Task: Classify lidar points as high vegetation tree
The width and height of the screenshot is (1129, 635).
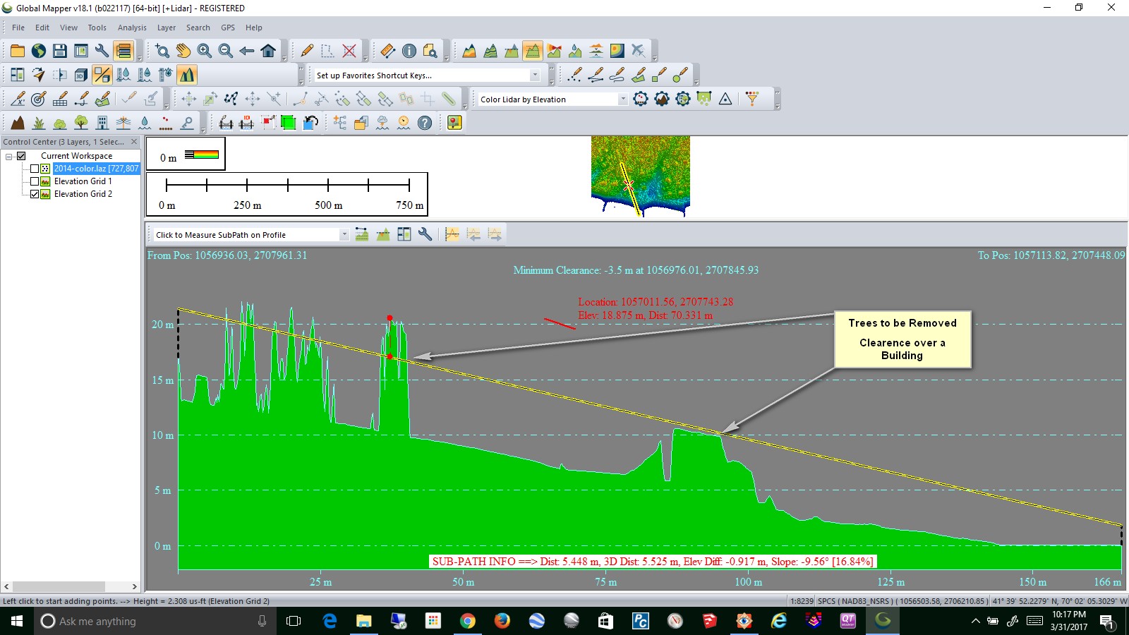Action: click(x=81, y=123)
